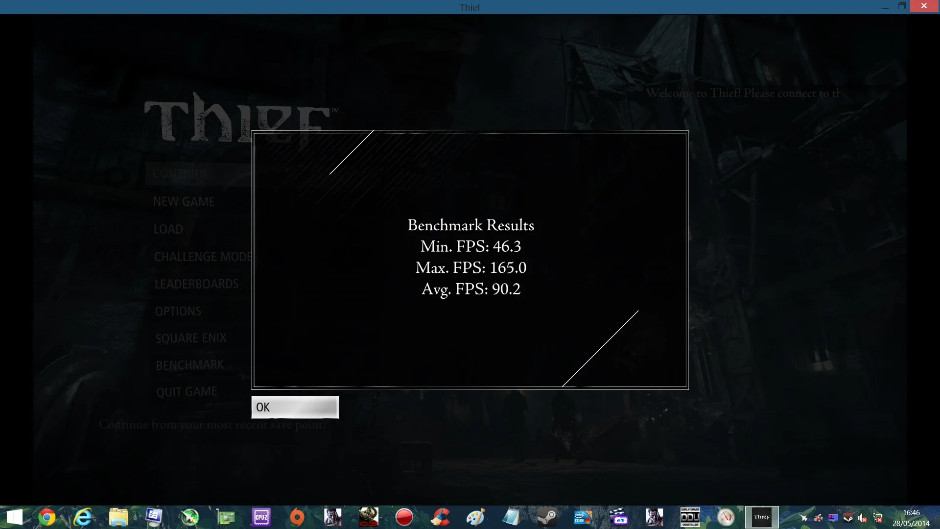The height and width of the screenshot is (529, 940).
Task: Open CCleaner from the taskbar
Action: (x=440, y=517)
